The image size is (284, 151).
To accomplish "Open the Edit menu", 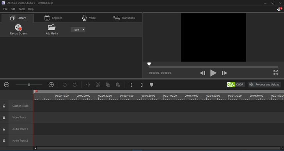I will pyautogui.click(x=13, y=9).
